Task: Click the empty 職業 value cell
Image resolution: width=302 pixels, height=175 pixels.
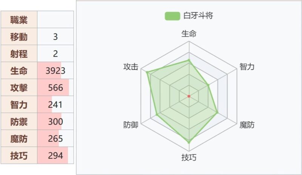Action: coord(55,20)
